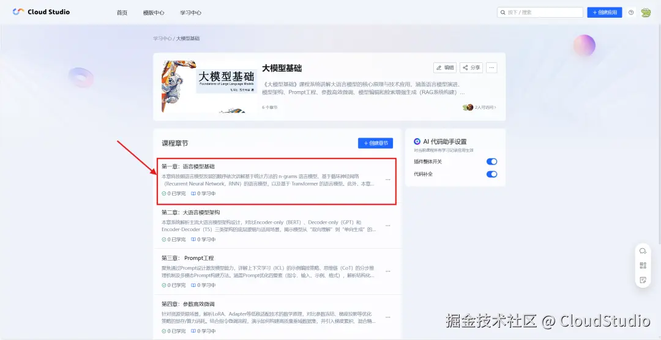Open the help question mark icon
Viewport: 661px width, 340px height.
tap(631, 13)
